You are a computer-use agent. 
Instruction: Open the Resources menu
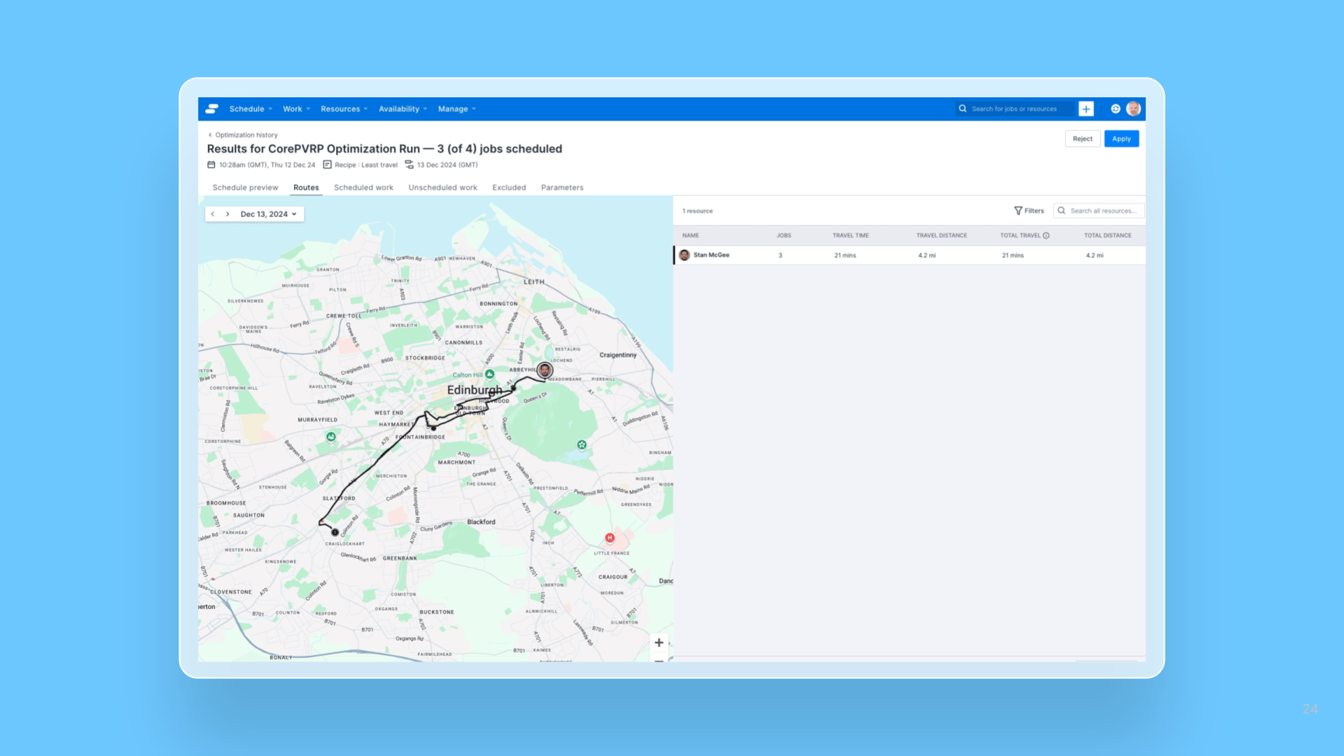tap(344, 108)
